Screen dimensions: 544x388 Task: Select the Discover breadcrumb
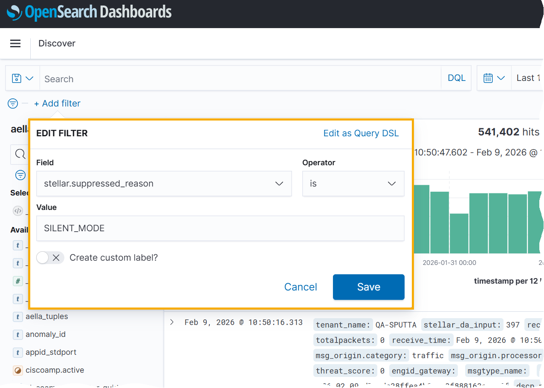[57, 43]
